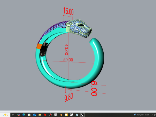The image size is (156, 117).
Task: Open the screen recorder taskbar icon
Action: (x=50, y=115)
